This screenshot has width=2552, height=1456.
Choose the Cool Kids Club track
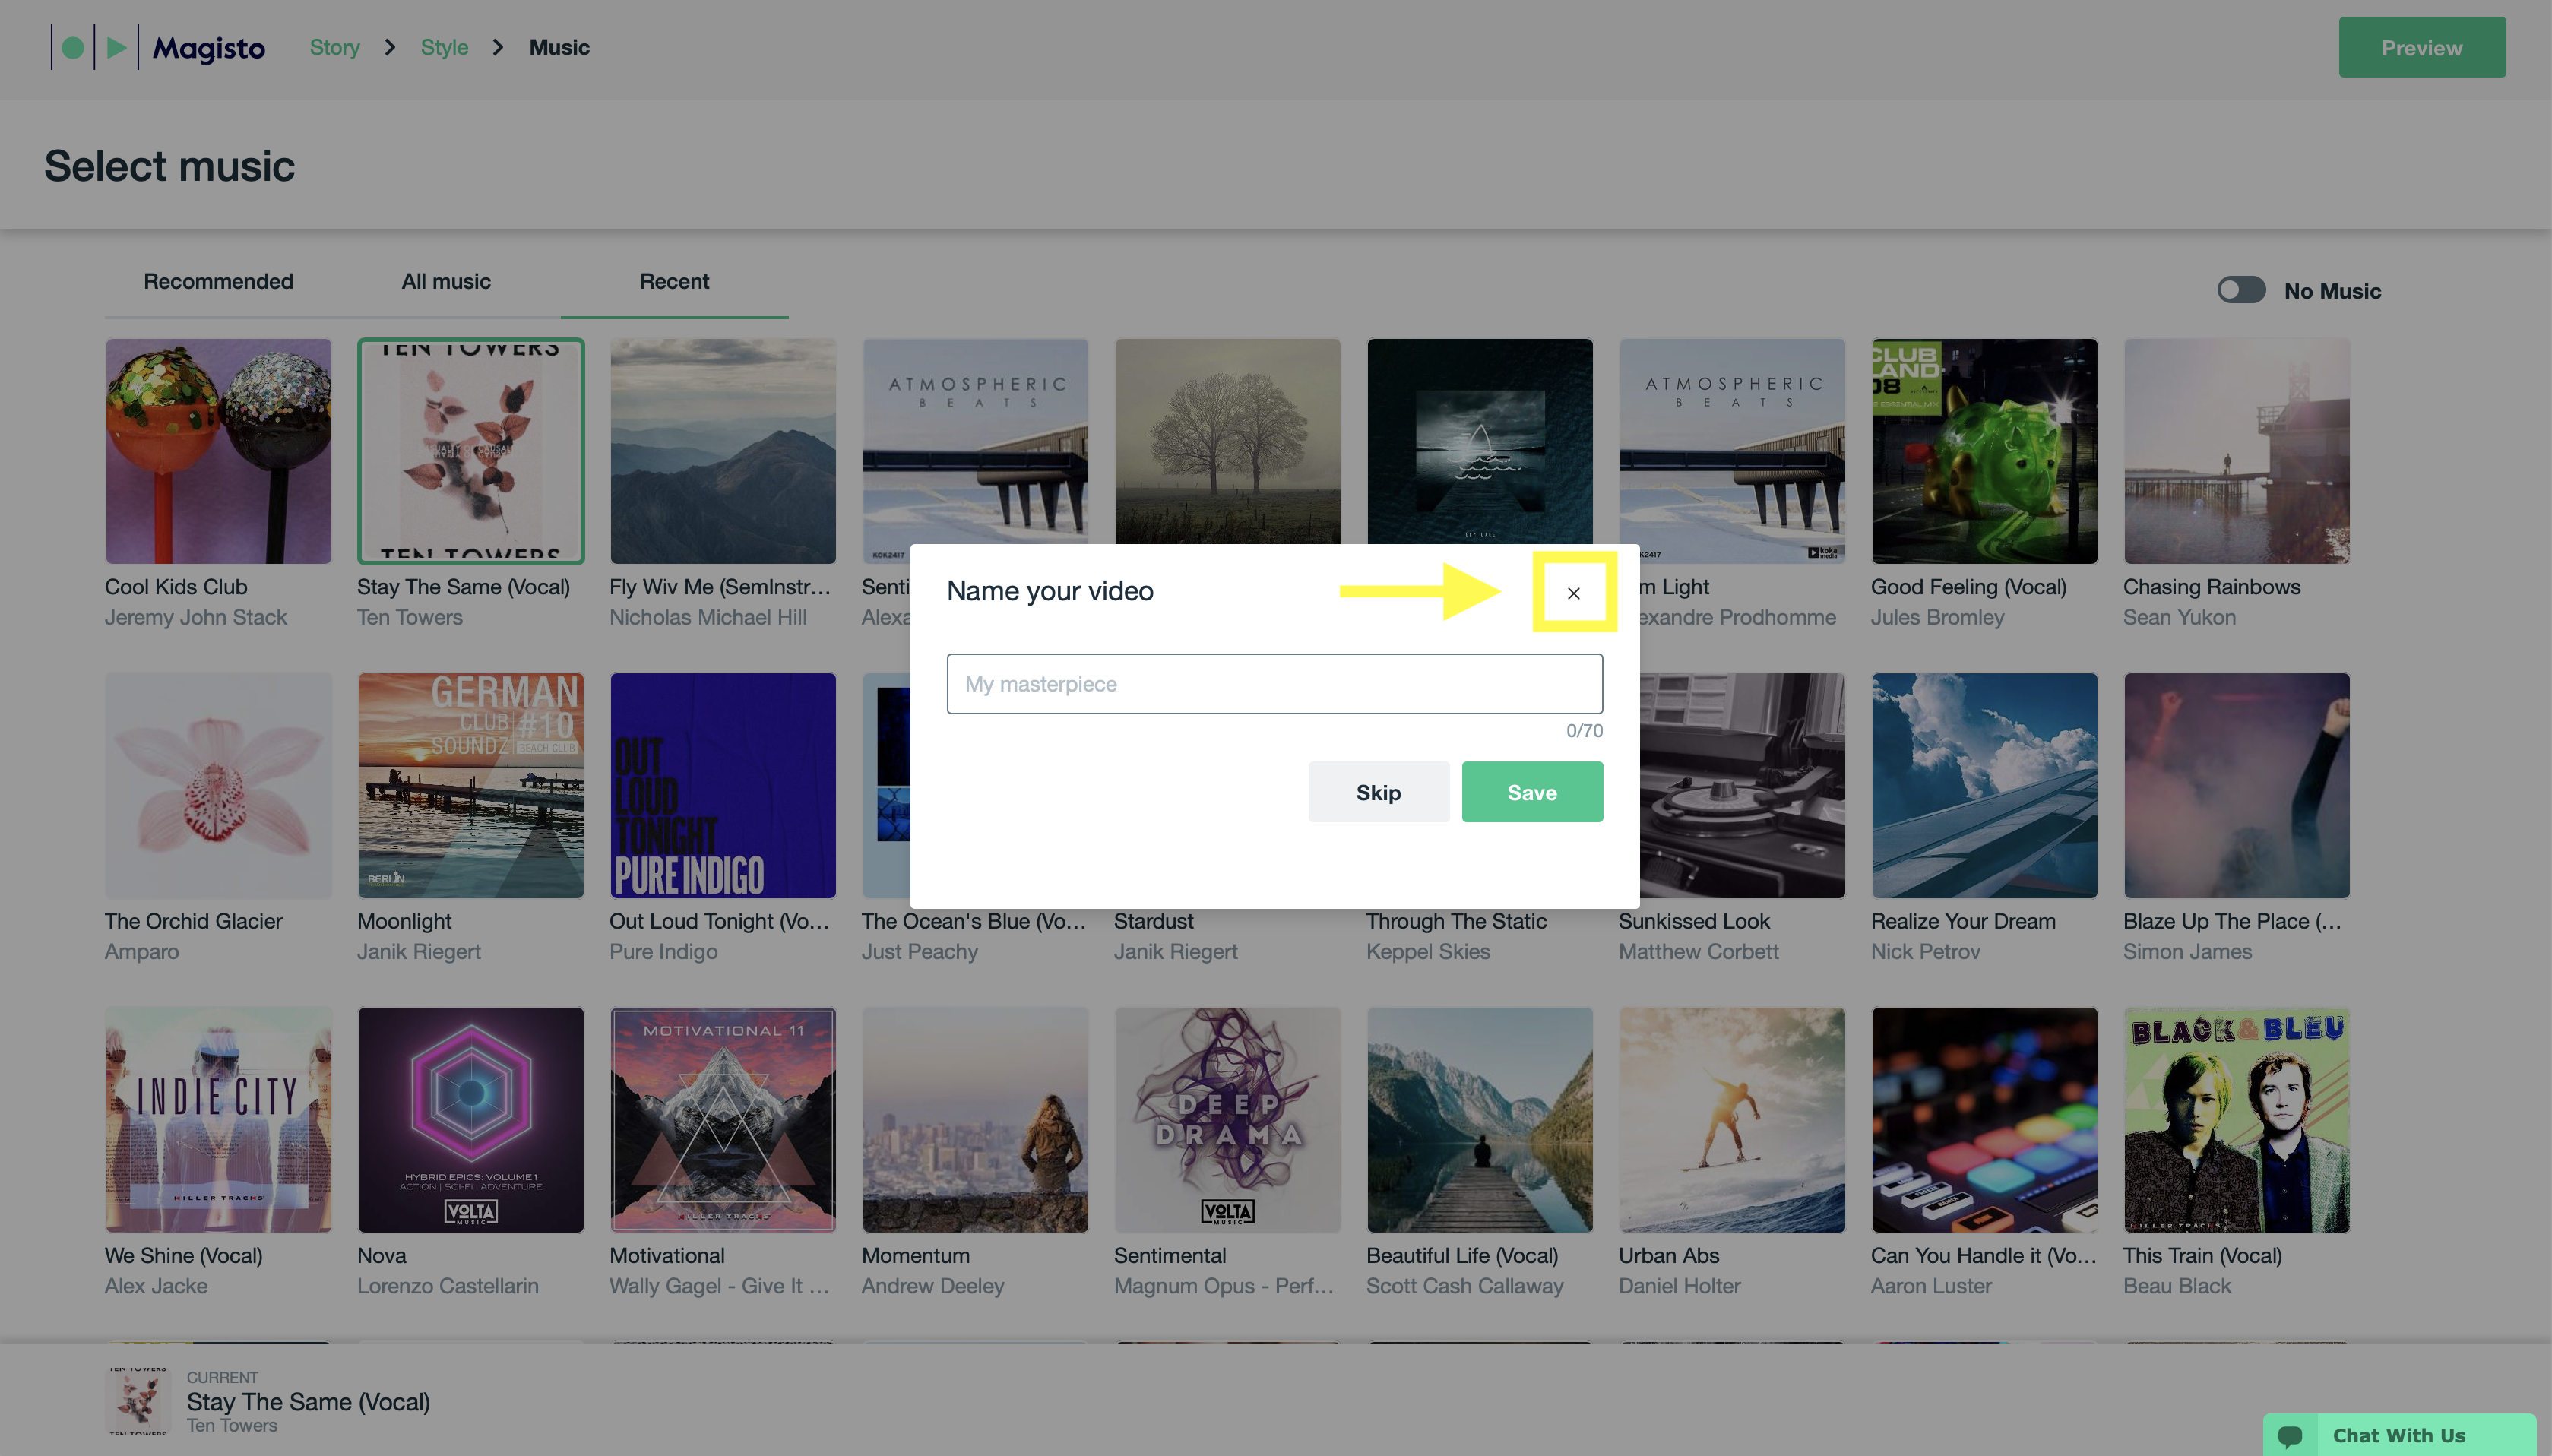tap(218, 451)
